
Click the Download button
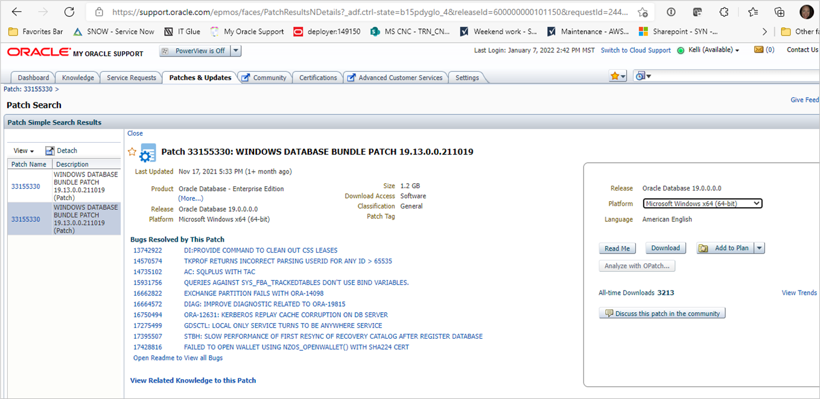(666, 248)
